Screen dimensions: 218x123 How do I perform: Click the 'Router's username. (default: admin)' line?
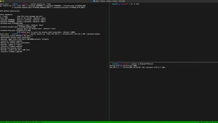tap(31, 20)
